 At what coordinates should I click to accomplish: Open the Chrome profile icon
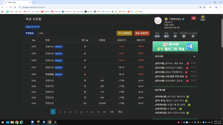pyautogui.click(x=216, y=7)
